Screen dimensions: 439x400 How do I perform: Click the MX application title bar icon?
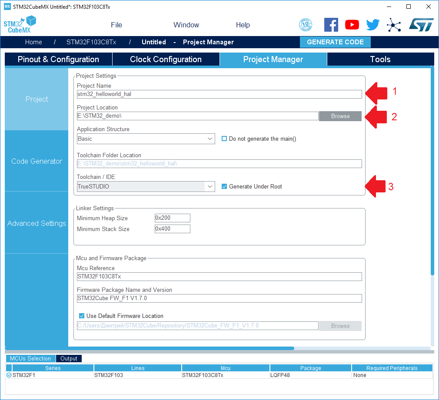[7, 7]
